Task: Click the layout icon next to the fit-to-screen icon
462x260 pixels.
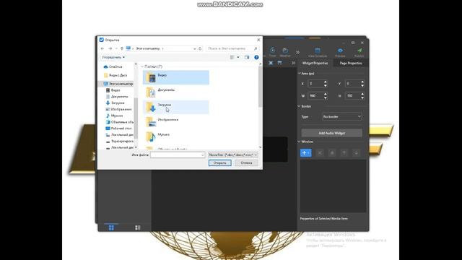Action: (x=279, y=63)
